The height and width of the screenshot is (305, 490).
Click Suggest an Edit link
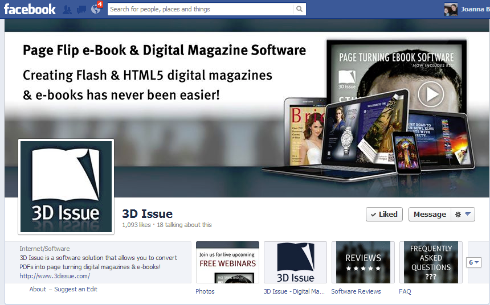point(76,289)
